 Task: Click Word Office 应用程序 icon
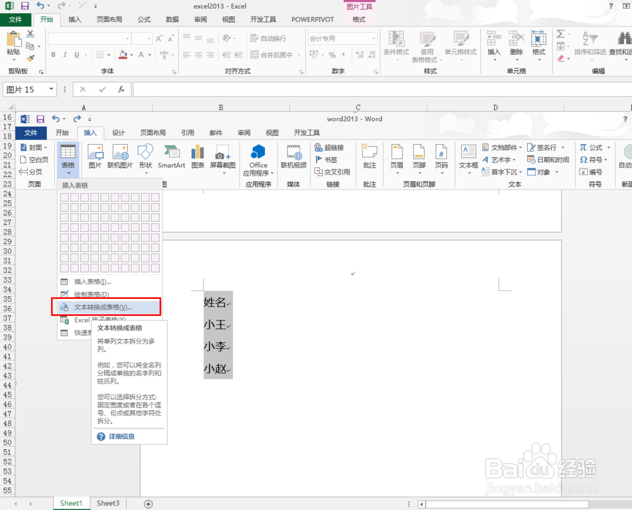coord(258,152)
